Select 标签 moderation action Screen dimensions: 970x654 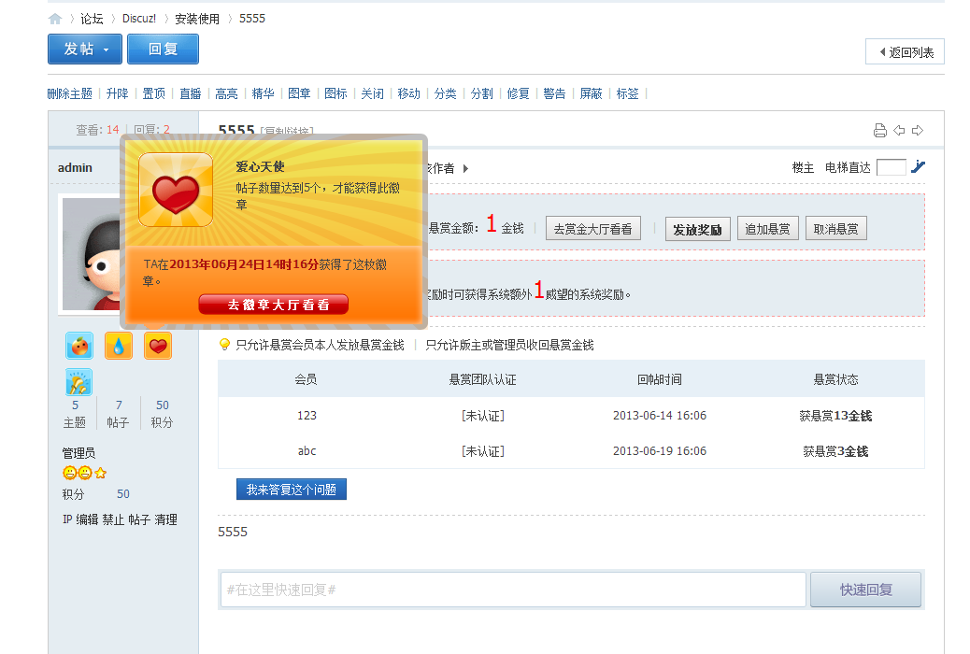(627, 93)
